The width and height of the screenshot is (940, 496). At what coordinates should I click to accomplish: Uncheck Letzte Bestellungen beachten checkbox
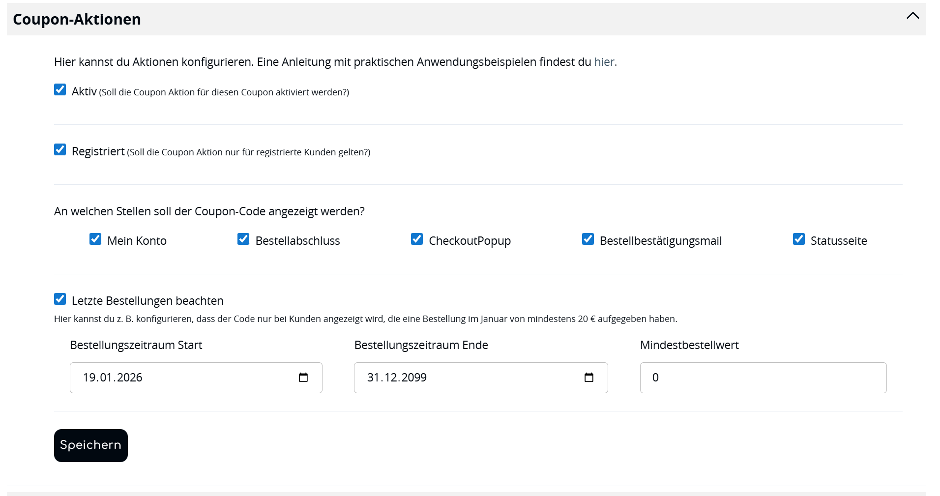(x=60, y=299)
